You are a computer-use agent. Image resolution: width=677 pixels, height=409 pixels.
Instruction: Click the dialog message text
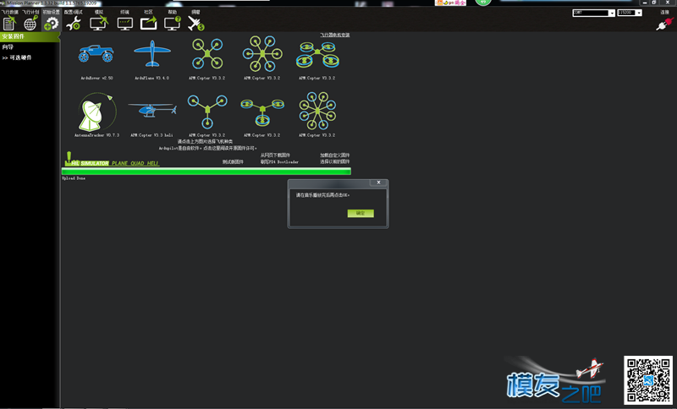(322, 195)
